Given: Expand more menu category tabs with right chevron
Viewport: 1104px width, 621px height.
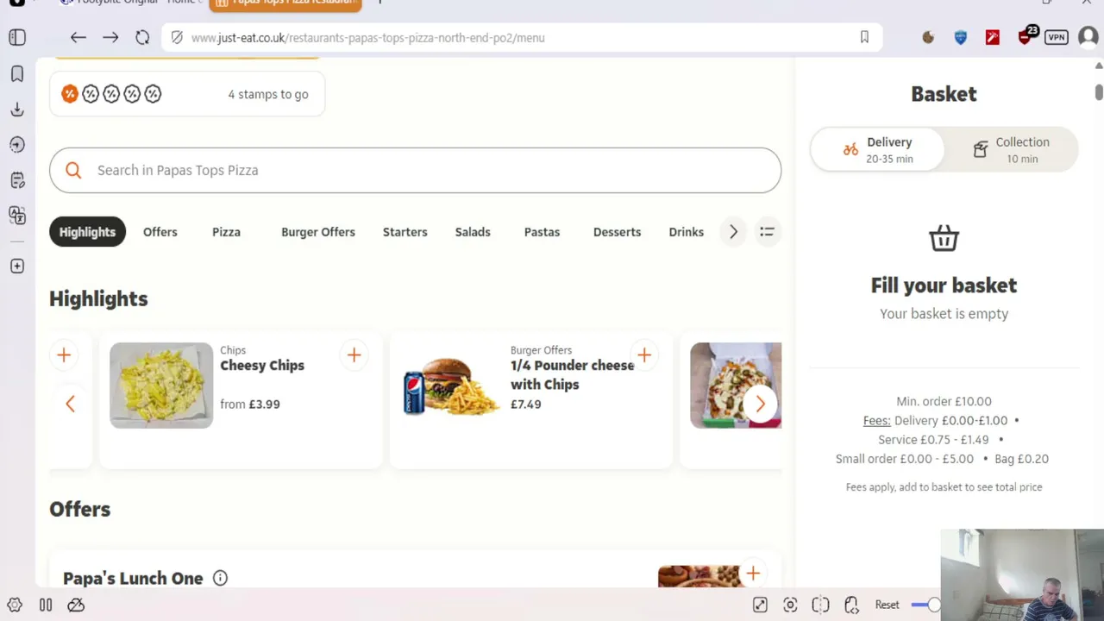Looking at the screenshot, I should click(733, 231).
